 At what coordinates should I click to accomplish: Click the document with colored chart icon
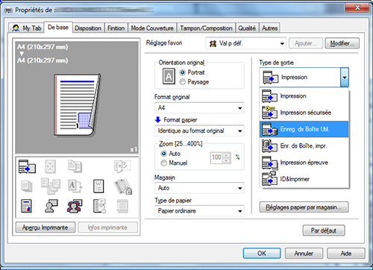(x=26, y=206)
